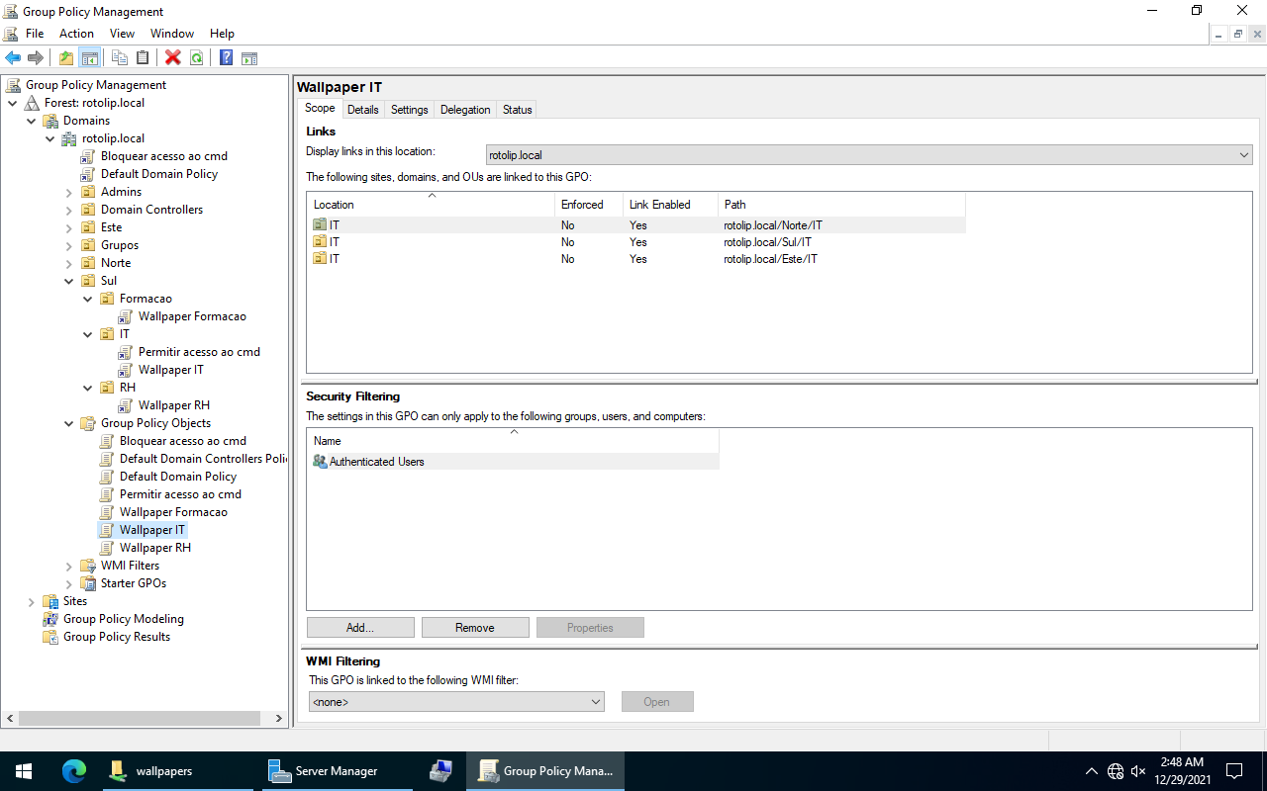Open the Display links location dropdown
1267x791 pixels.
[x=869, y=155]
